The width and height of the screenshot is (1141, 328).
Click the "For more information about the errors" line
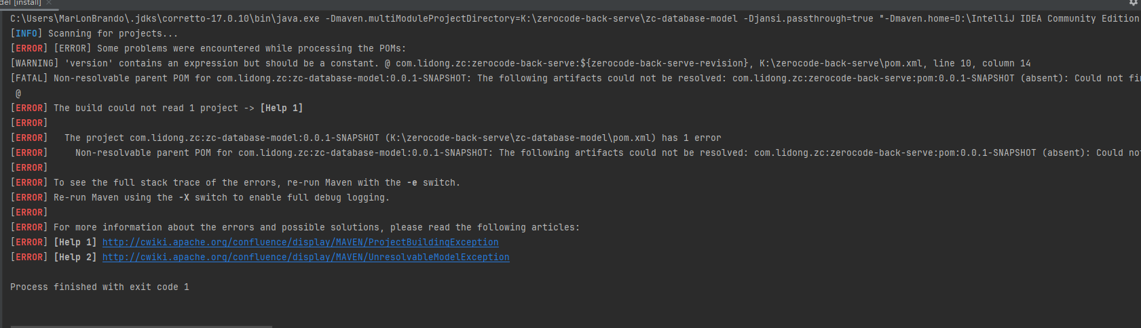316,228
